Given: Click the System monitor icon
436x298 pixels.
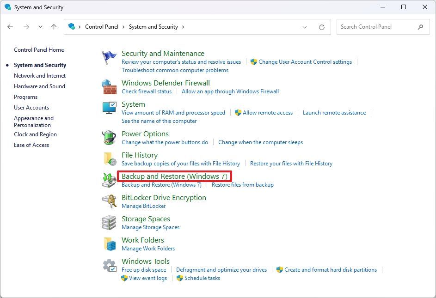Looking at the screenshot, I should 109,108.
